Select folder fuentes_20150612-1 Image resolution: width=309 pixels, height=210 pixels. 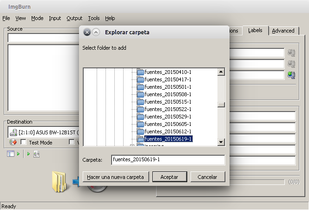(168, 131)
